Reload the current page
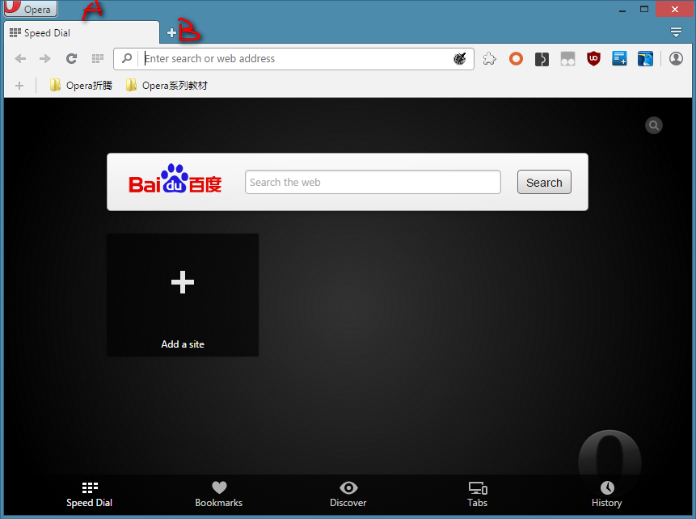Image resolution: width=696 pixels, height=519 pixels. 71,58
